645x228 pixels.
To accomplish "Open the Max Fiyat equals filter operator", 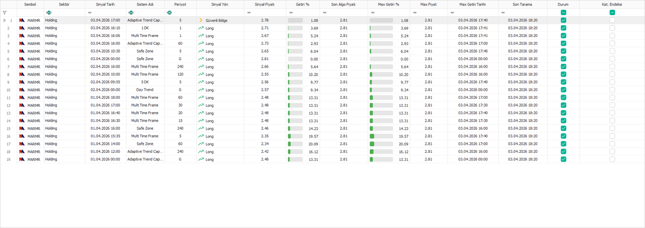I will click(x=415, y=13).
